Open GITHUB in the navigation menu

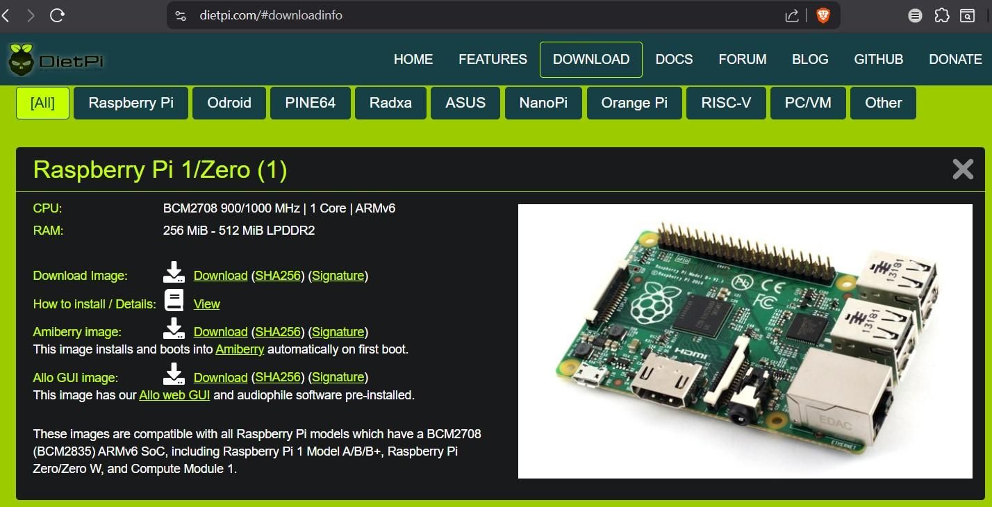pos(879,60)
